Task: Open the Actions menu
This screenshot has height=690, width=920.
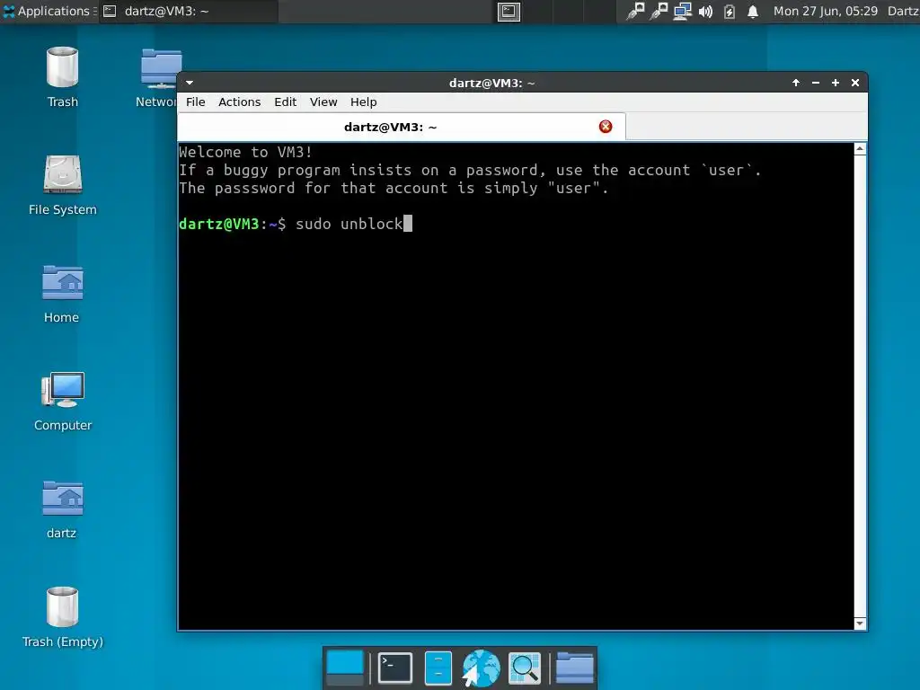Action: [239, 102]
